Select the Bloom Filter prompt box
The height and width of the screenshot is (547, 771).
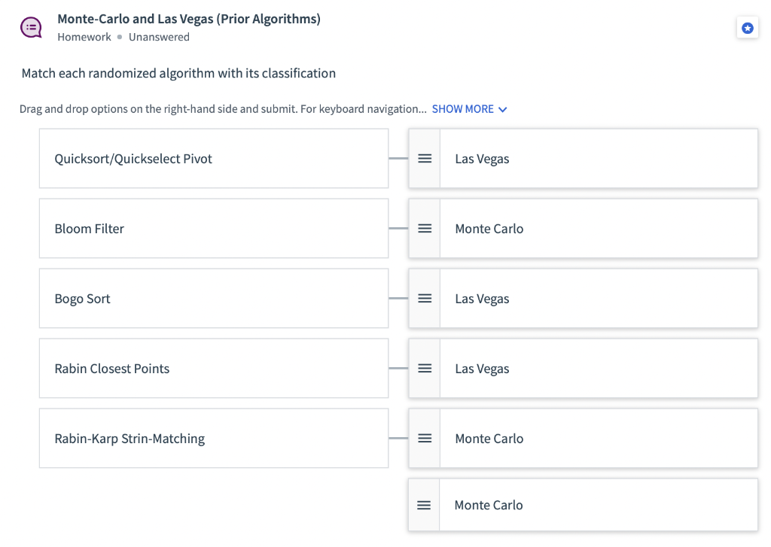coord(213,229)
